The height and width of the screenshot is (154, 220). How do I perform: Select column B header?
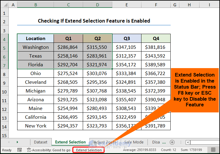pyautogui.click(x=36, y=5)
